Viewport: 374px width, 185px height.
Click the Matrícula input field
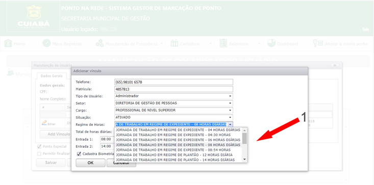pos(173,89)
